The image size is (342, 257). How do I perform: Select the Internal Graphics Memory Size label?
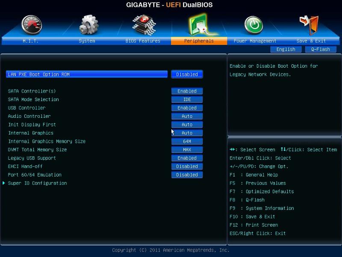pos(47,141)
